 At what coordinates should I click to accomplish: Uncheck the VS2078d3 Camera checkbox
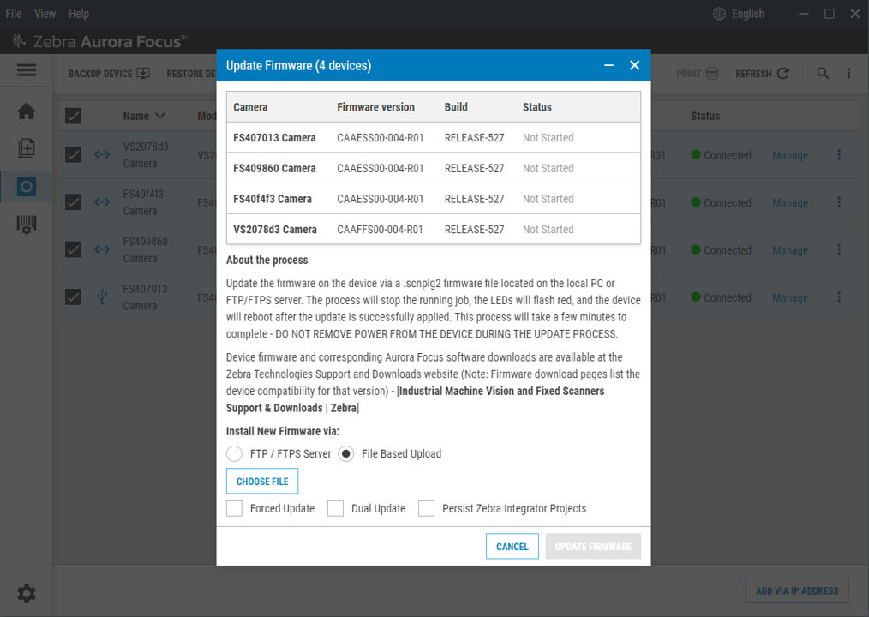[x=73, y=154]
